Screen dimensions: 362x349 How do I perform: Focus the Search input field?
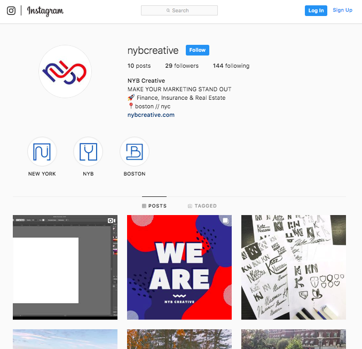[x=179, y=10]
